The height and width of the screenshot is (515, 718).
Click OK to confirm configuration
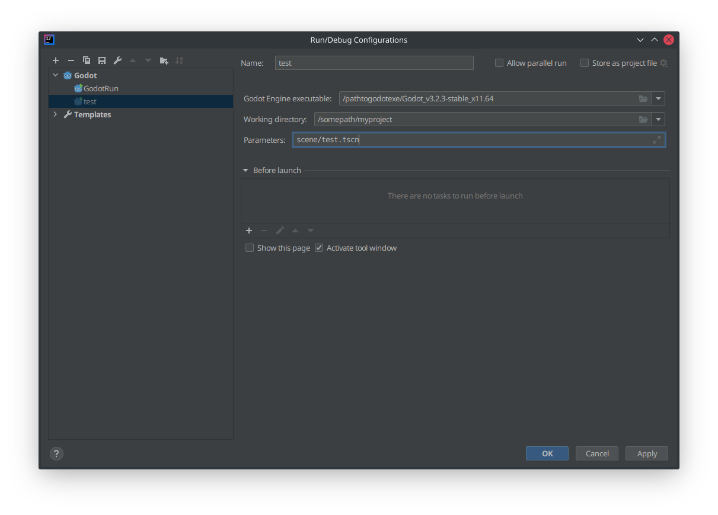point(547,453)
